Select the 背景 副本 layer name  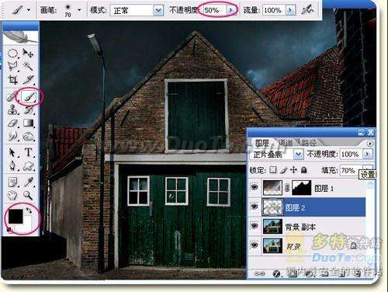300,227
